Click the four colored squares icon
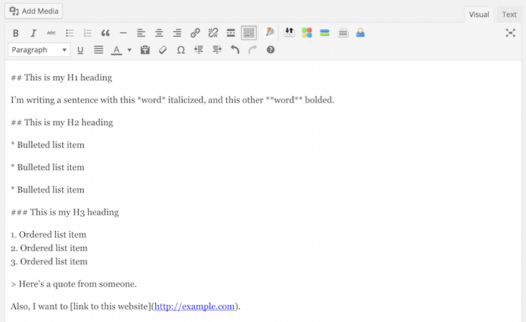Screen dimensions: 526x322 click(306, 32)
